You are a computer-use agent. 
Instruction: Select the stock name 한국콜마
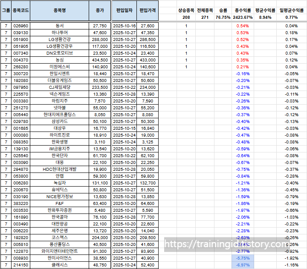pyautogui.click(x=60, y=217)
